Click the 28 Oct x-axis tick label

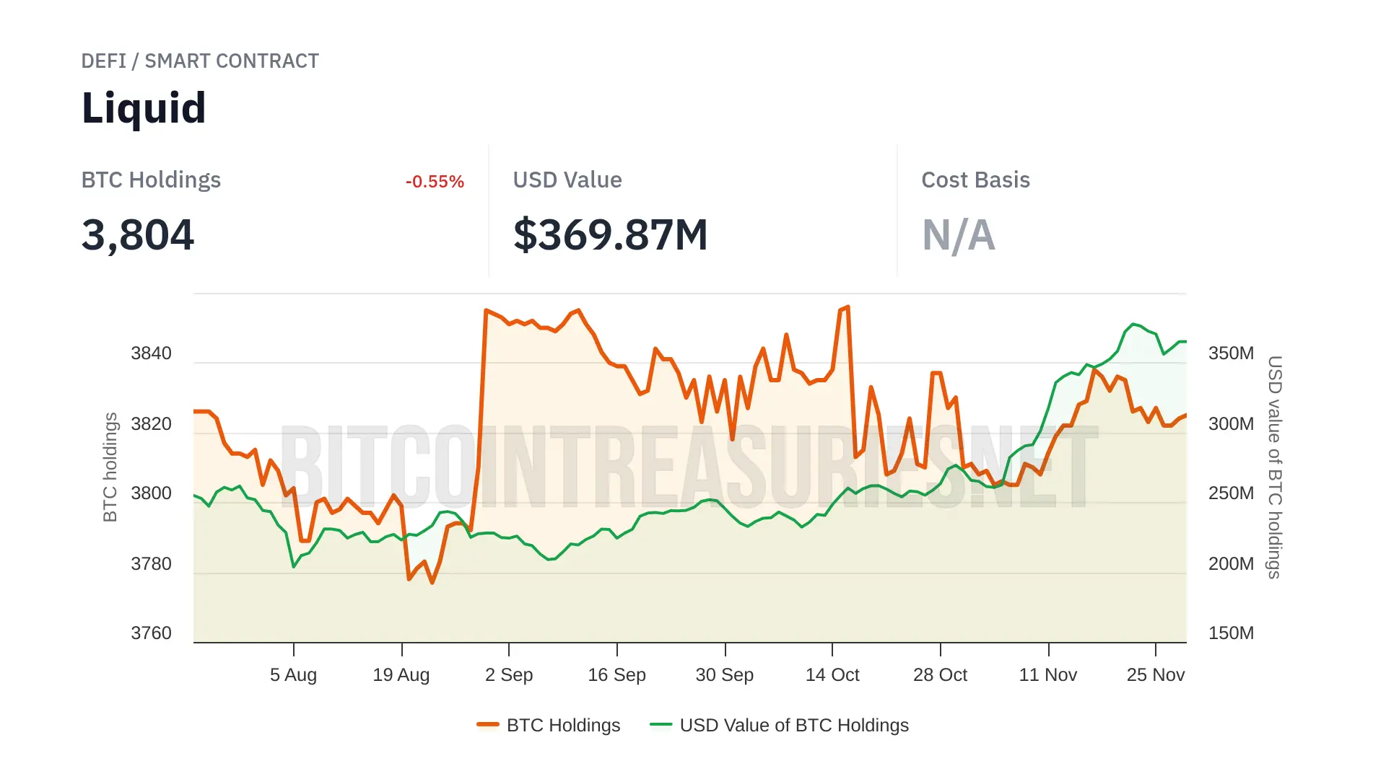coord(940,675)
